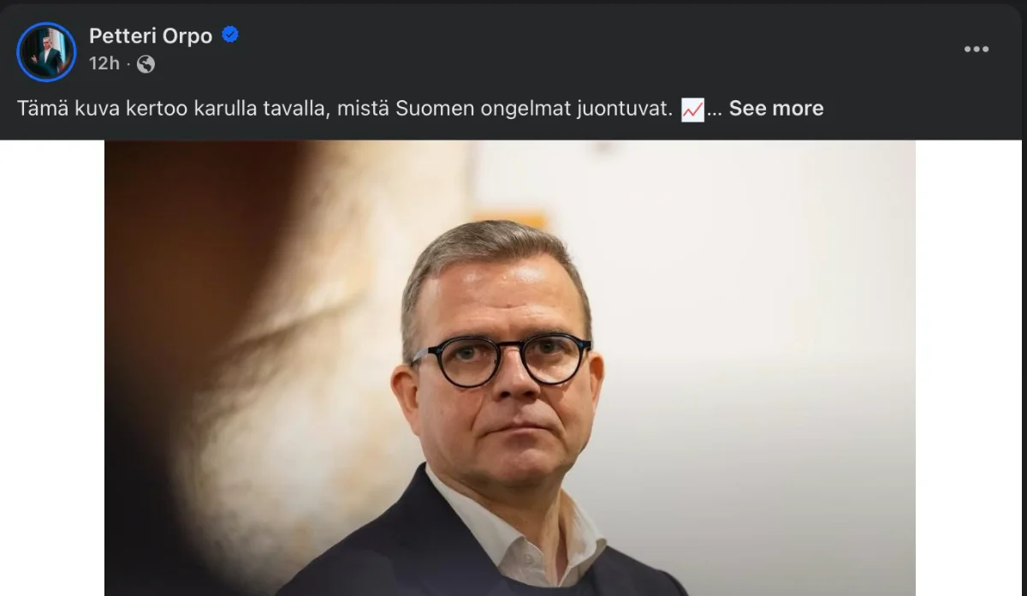Open the Petteri Orpo profile name link
The height and width of the screenshot is (596, 1027).
click(x=151, y=35)
